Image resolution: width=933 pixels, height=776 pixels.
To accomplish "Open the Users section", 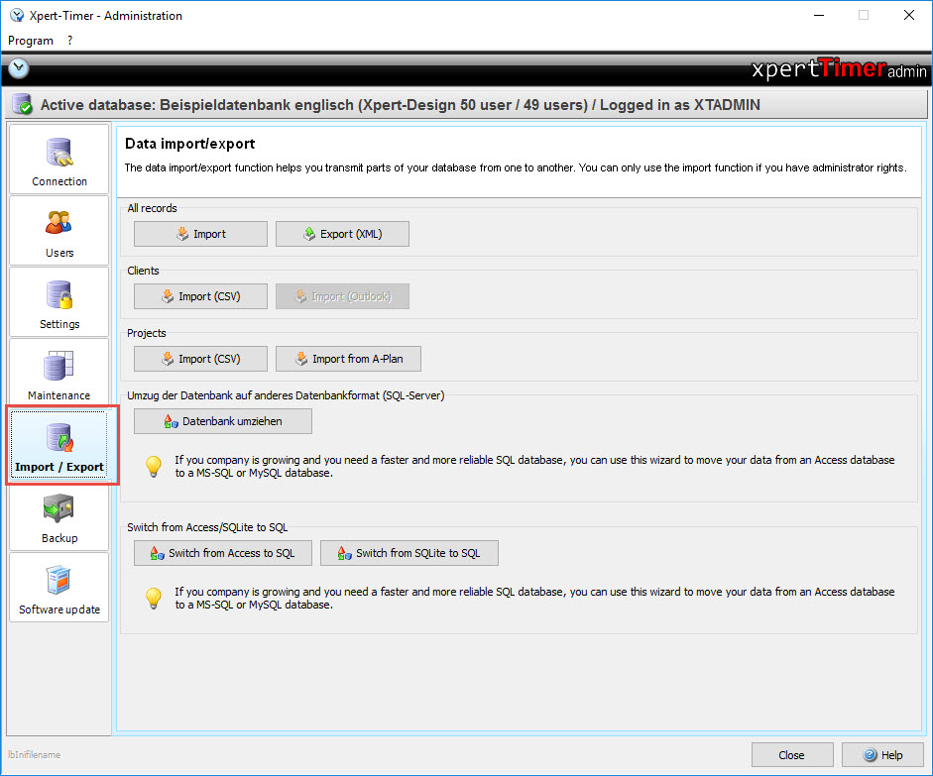I will (59, 230).
